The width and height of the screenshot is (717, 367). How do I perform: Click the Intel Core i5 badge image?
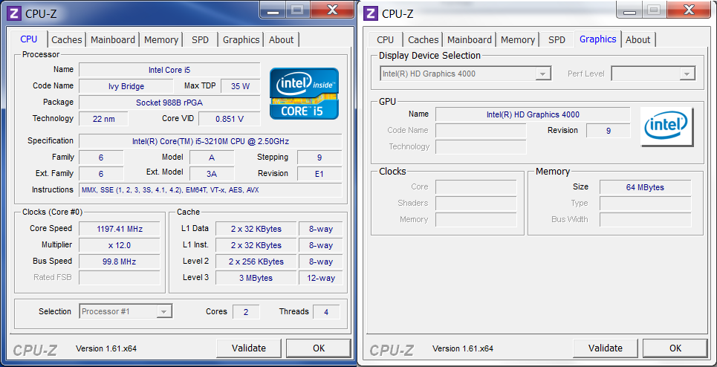point(304,93)
